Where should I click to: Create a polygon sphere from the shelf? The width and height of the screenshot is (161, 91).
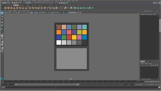(6, 8)
